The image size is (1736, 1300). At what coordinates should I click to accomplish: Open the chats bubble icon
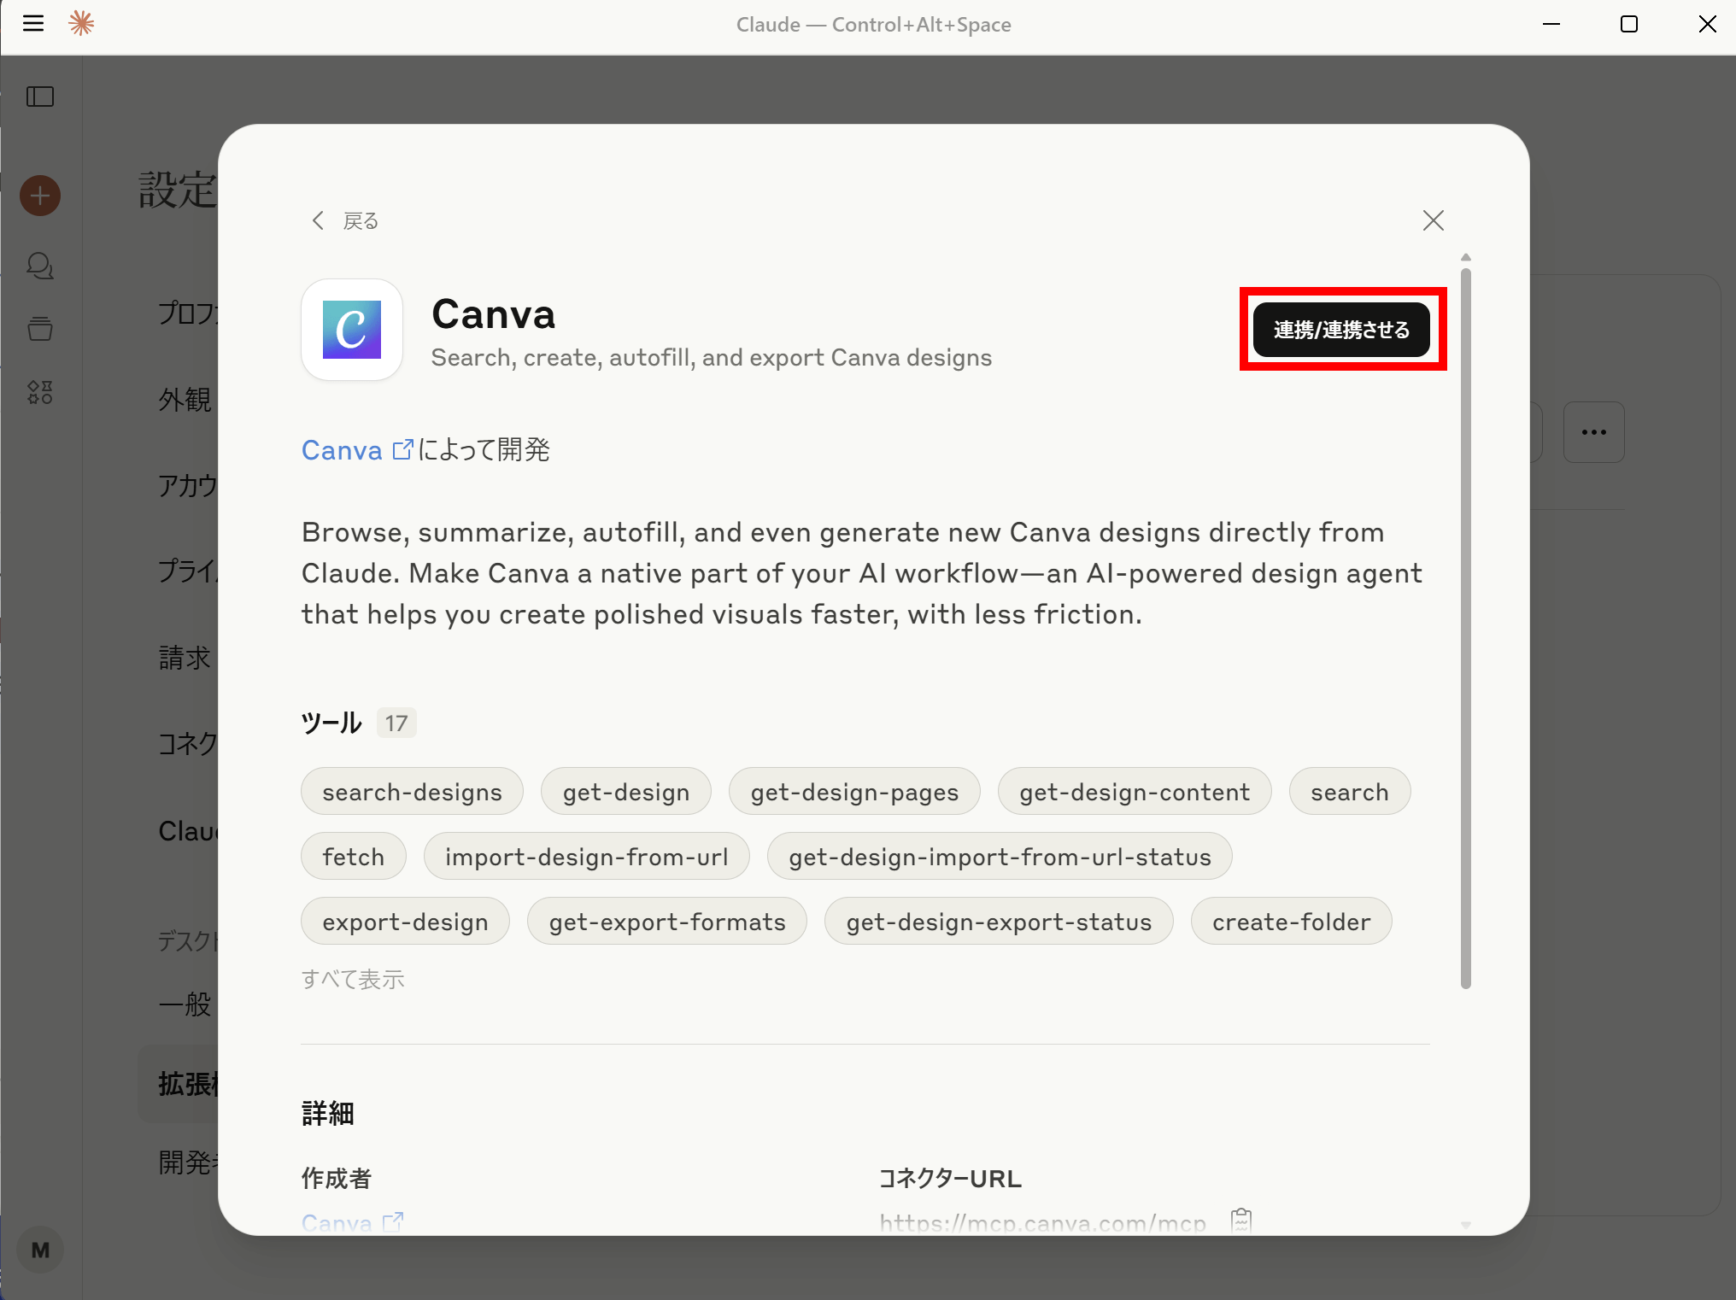pyautogui.click(x=40, y=266)
